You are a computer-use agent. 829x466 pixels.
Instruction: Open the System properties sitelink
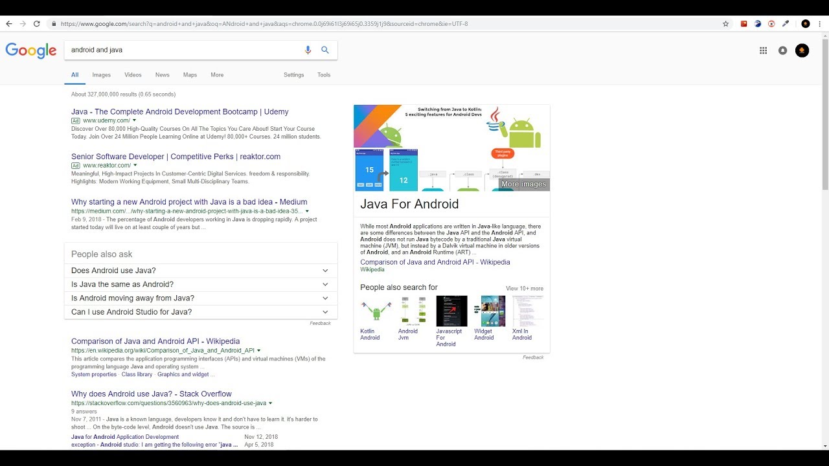pyautogui.click(x=94, y=374)
